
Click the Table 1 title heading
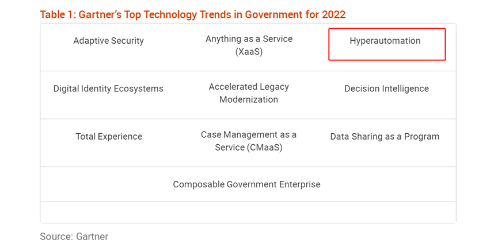[192, 14]
